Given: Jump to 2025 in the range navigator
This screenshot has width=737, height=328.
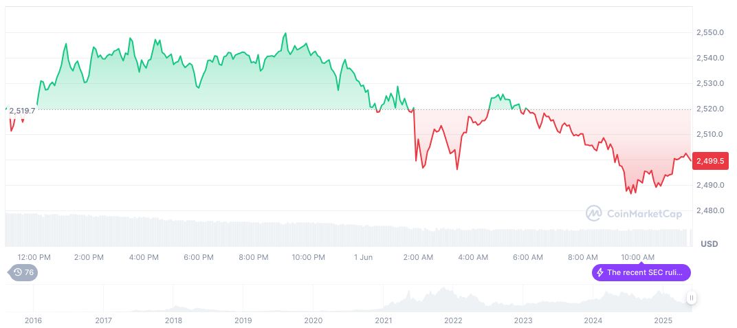Looking at the screenshot, I should pyautogui.click(x=663, y=320).
